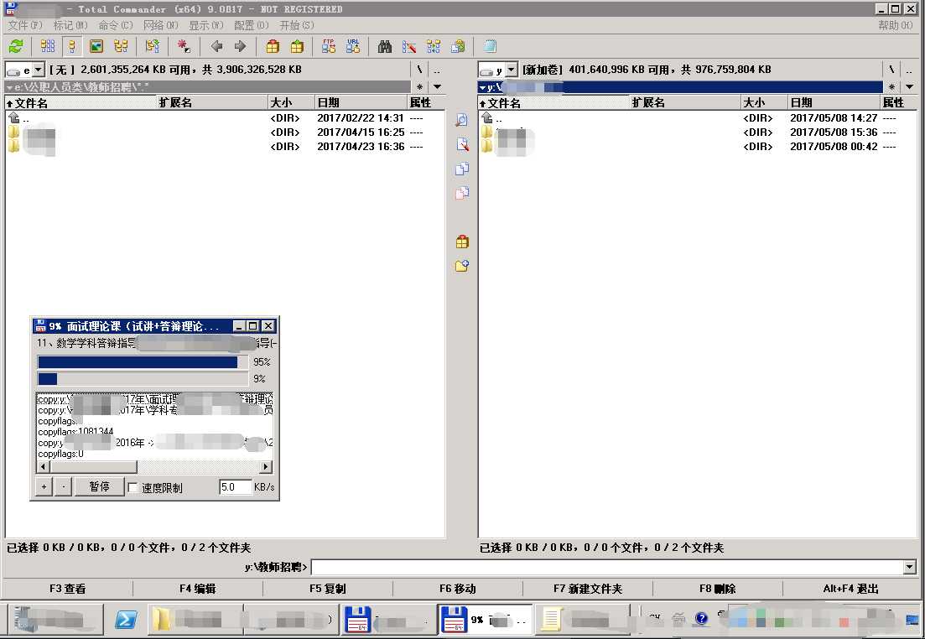925x639 pixels.
Task: Click F3 查看 button
Action: pos(68,589)
